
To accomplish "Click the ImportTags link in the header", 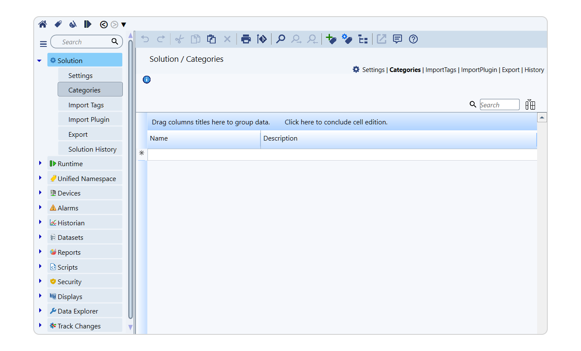I will tap(441, 70).
